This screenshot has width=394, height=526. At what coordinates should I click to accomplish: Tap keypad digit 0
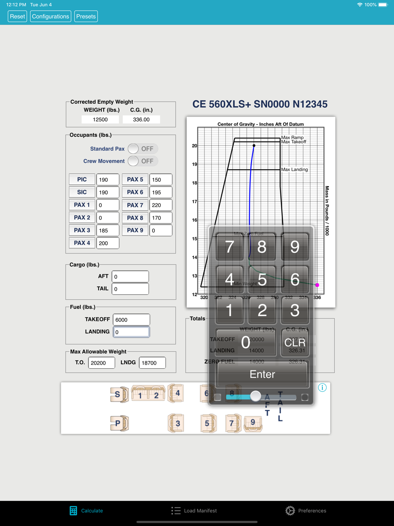tap(246, 342)
